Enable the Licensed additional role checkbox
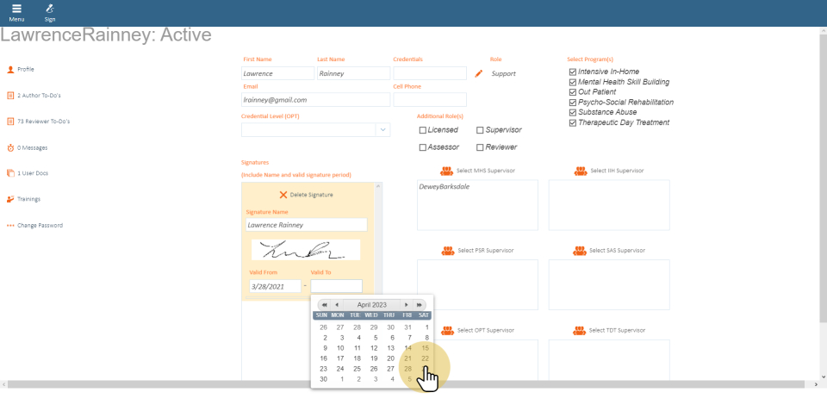Screen dimensions: 827x405 (x=423, y=130)
